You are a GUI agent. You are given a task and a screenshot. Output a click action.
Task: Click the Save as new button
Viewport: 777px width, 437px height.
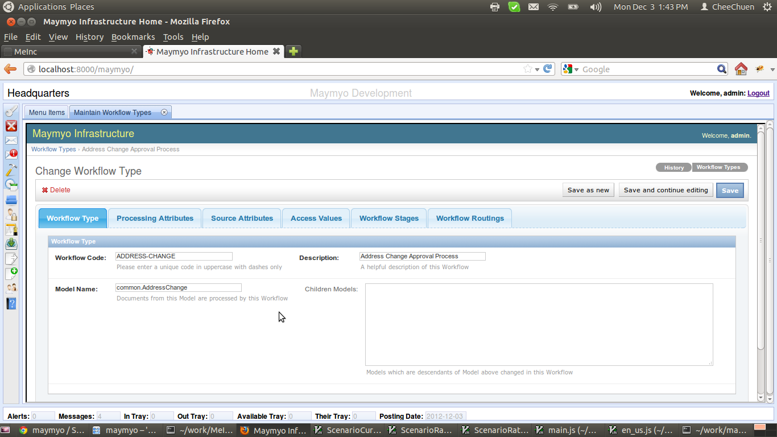click(588, 190)
